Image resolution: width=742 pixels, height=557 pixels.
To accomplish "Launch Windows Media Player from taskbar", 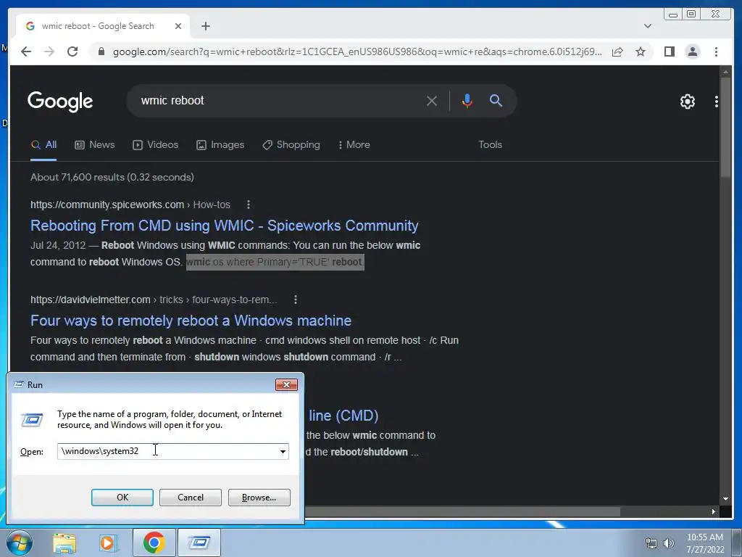I will [108, 542].
